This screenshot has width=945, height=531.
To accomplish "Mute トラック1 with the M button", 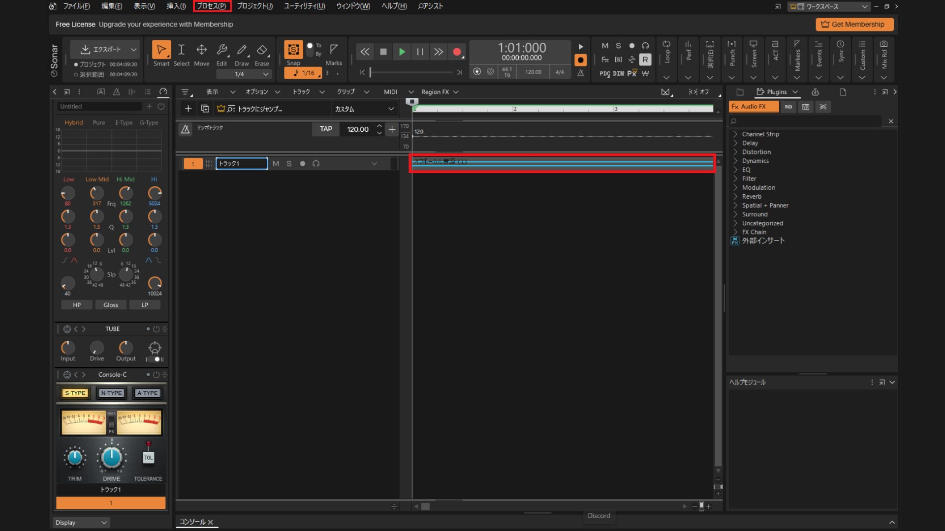I will point(276,164).
